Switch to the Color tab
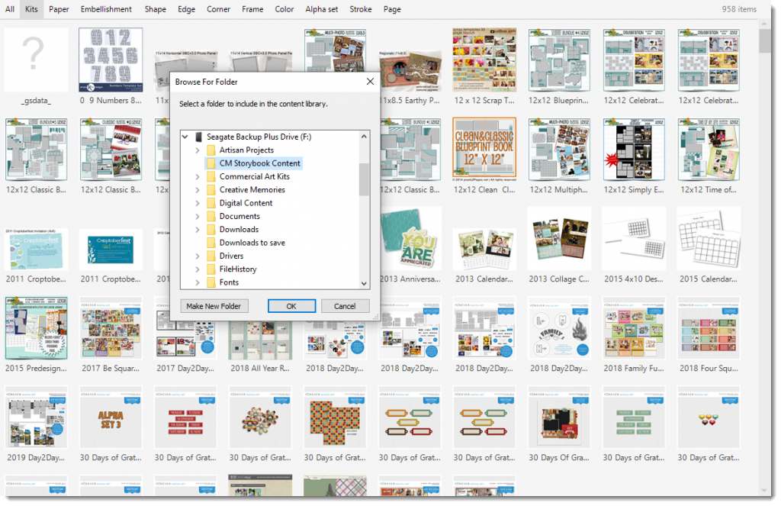This screenshot has width=781, height=506. pyautogui.click(x=284, y=9)
